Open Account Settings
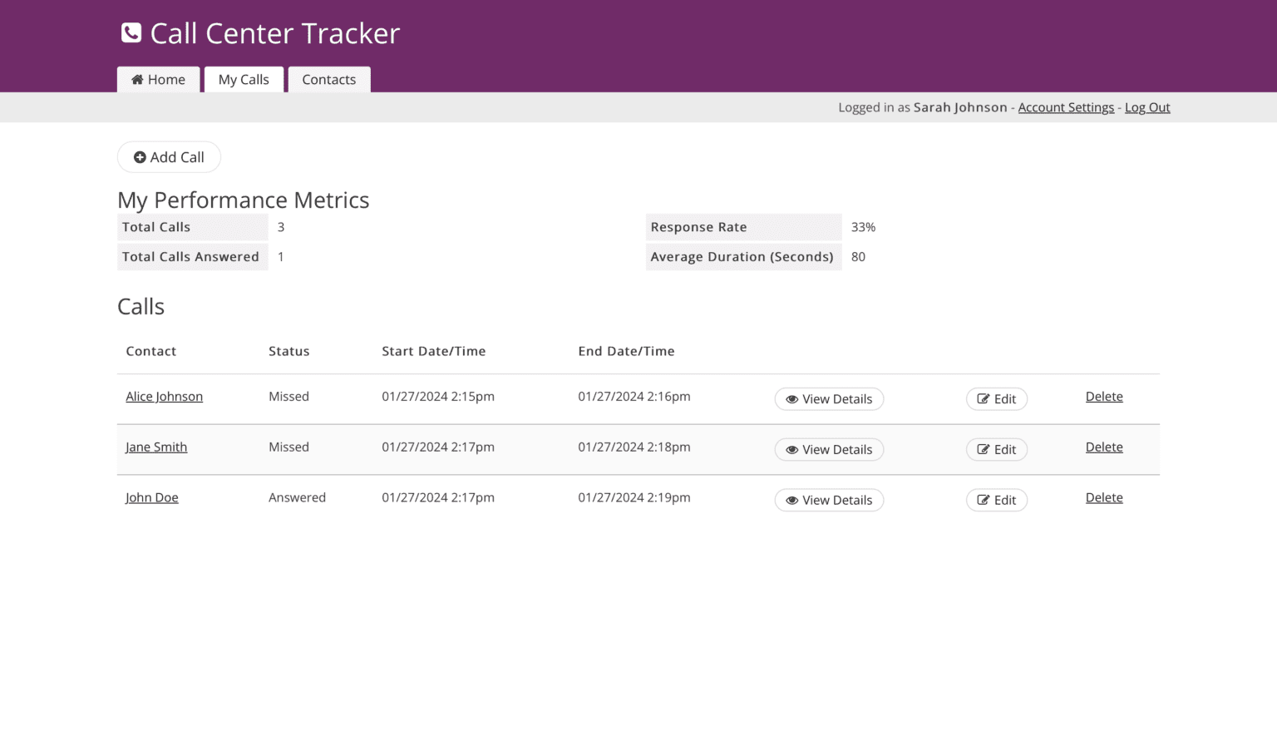Screen dimensions: 1277x751 tap(1066, 106)
